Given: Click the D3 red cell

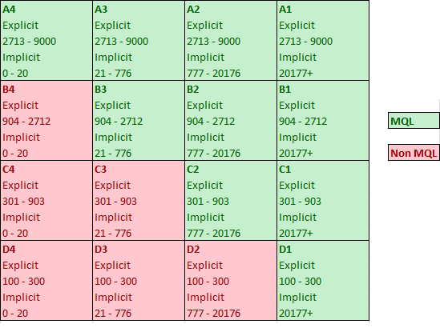Looking at the screenshot, I should click(x=139, y=280).
